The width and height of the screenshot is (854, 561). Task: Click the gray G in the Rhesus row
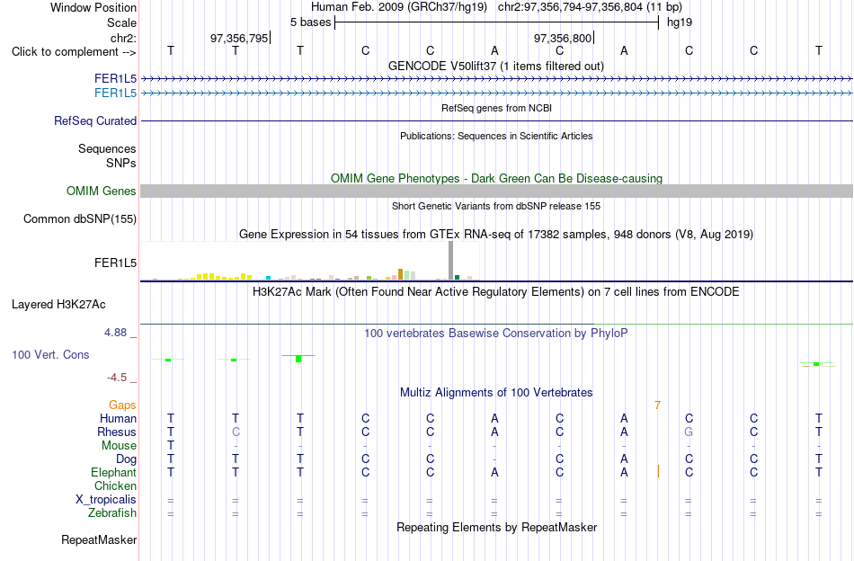click(x=689, y=432)
